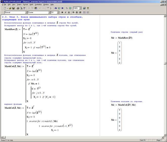Click the Open file icon
This screenshot has height=142, width=167.
tap(10, 8)
